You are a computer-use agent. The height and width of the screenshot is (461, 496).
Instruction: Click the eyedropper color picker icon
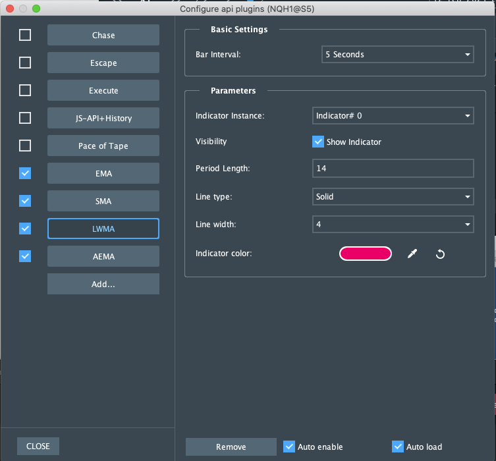point(412,254)
